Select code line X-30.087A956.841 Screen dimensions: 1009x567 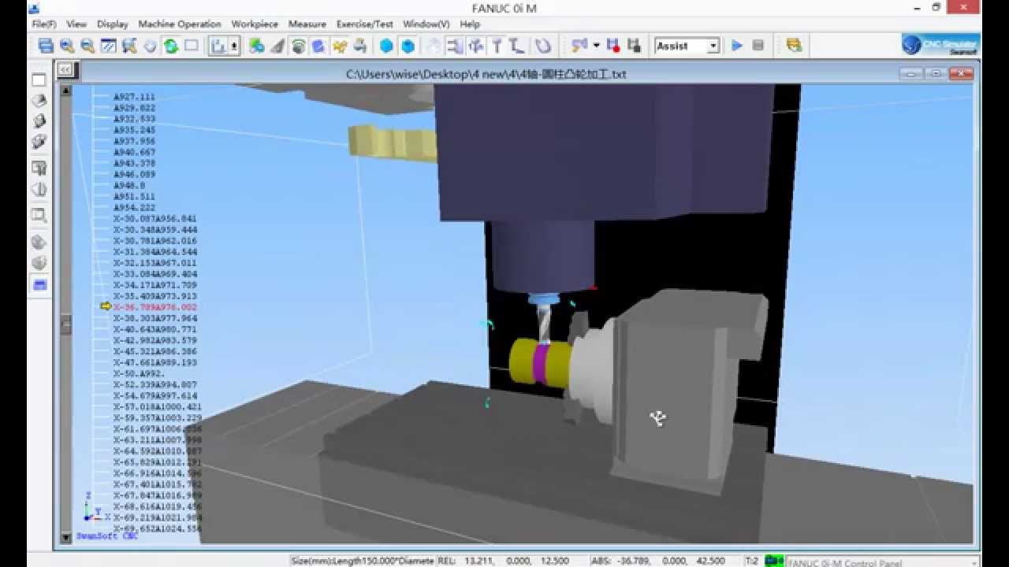[x=155, y=219]
